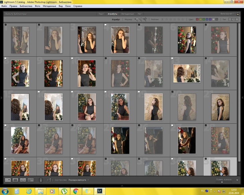
Task: Filter by unflagged photos marker icon
Action: pyautogui.click(x=141, y=19)
